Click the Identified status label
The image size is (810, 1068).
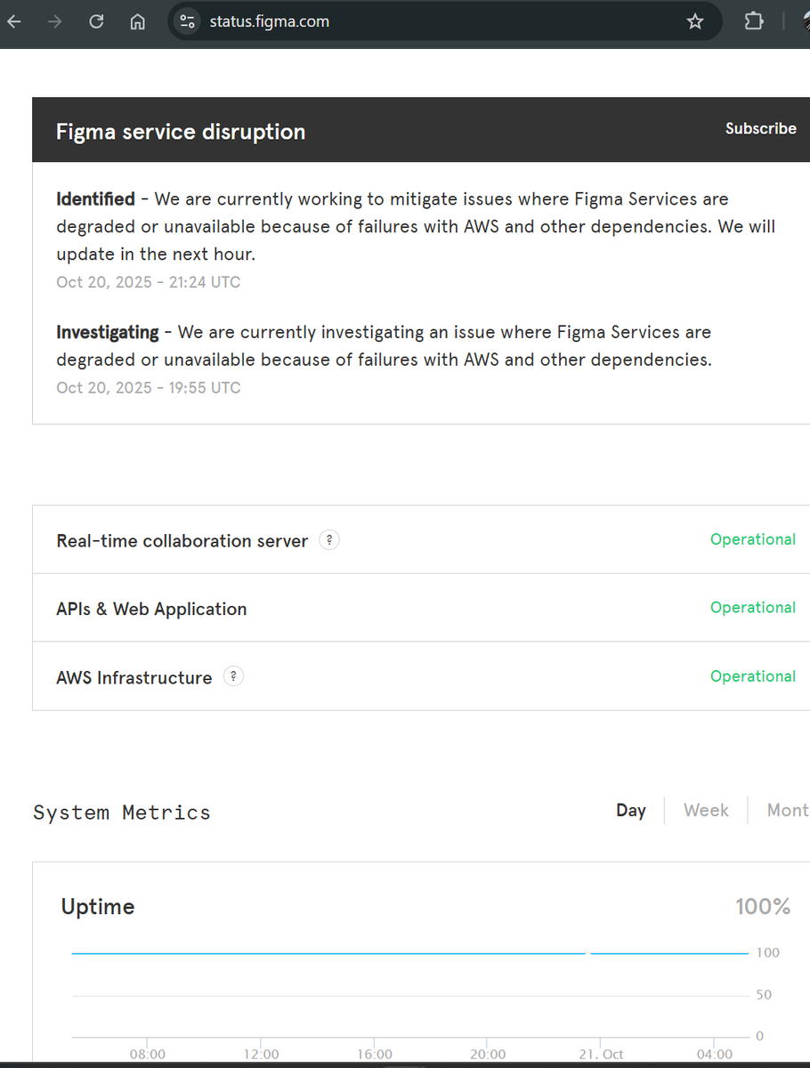tap(95, 199)
